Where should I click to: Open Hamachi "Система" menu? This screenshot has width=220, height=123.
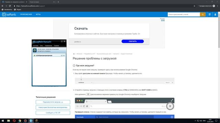click(35, 46)
